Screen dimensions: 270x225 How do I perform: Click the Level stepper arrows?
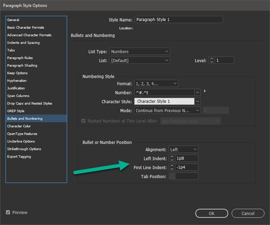click(x=212, y=60)
